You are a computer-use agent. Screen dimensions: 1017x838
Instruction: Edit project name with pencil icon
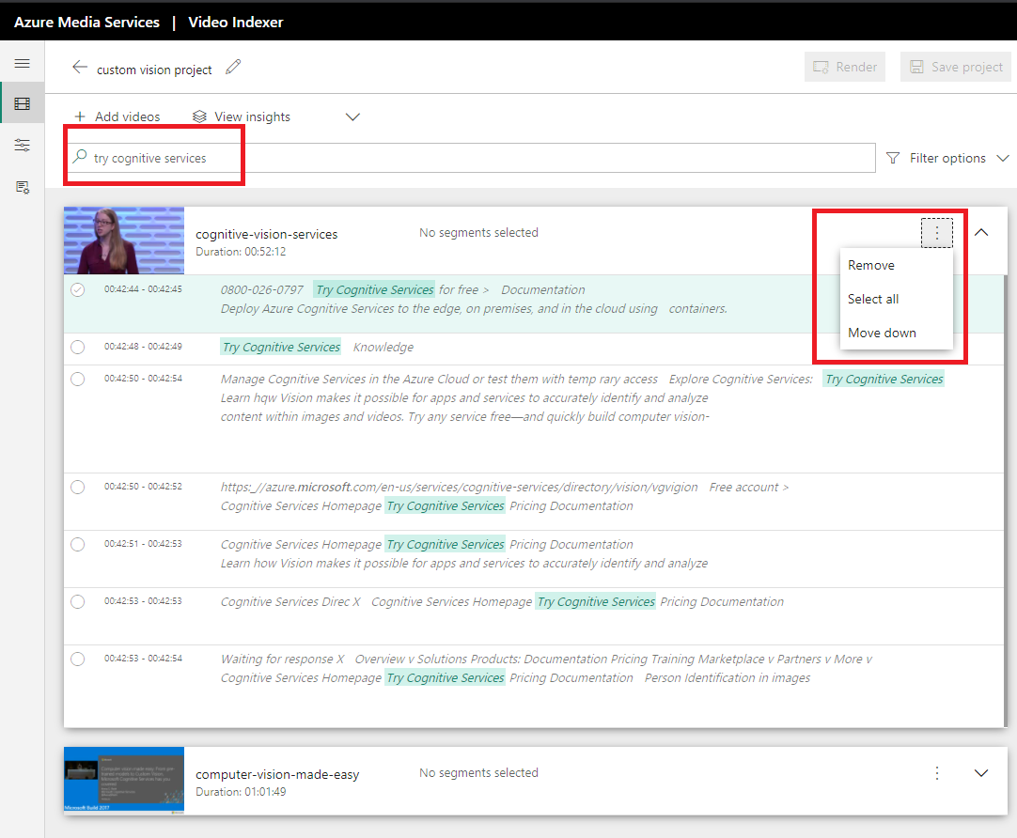(233, 67)
